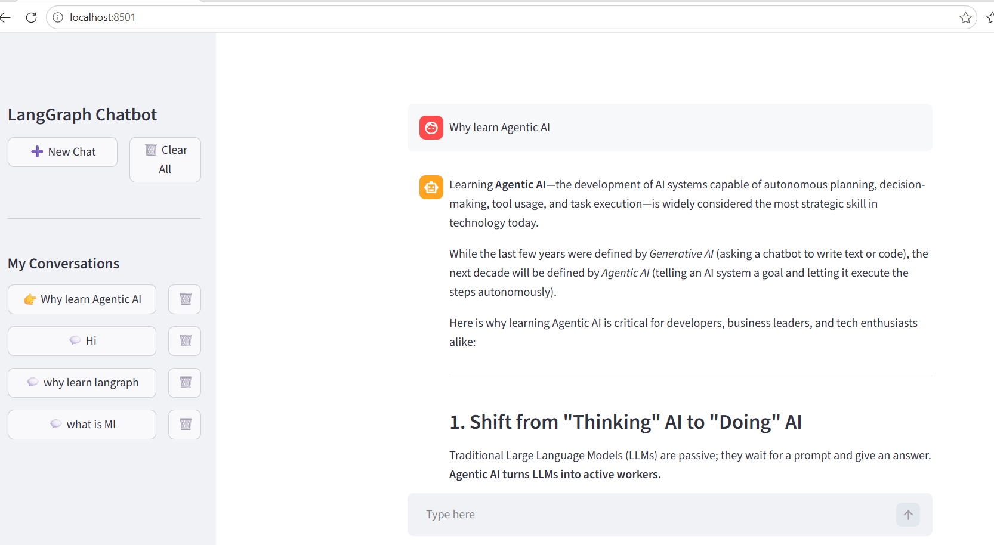Delete the 'why learn langraph' conversation
This screenshot has height=545, width=994.
click(x=184, y=383)
